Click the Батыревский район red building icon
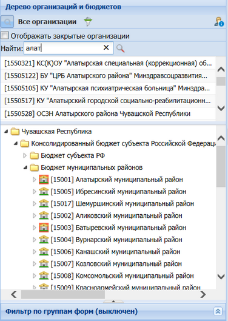 (x=44, y=228)
